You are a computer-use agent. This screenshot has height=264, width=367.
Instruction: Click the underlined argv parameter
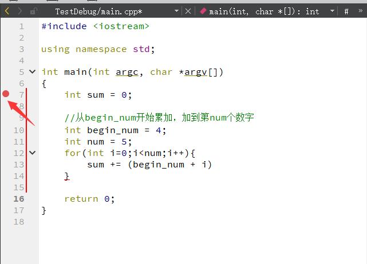pos(196,72)
